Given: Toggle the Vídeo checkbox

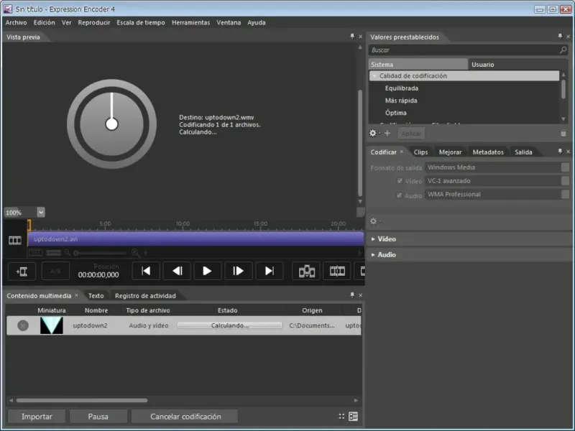Looking at the screenshot, I should point(400,181).
